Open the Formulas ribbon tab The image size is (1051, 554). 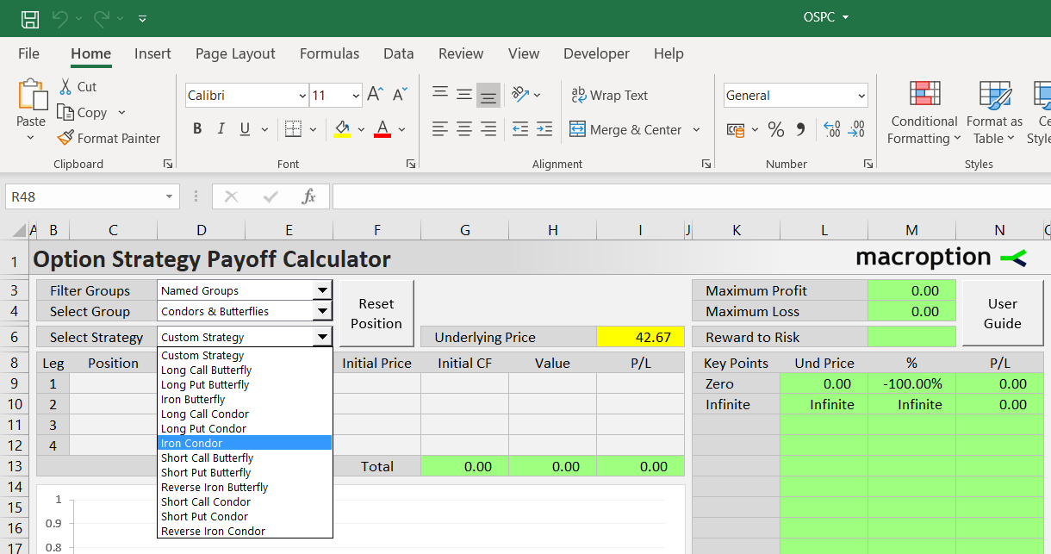point(329,53)
